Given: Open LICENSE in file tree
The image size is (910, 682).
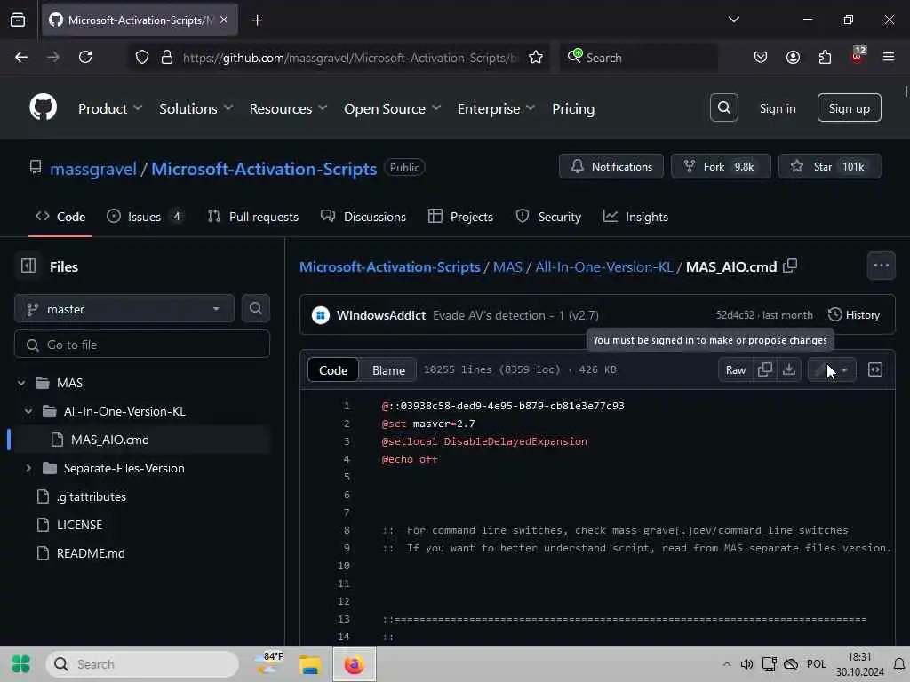Looking at the screenshot, I should point(79,525).
